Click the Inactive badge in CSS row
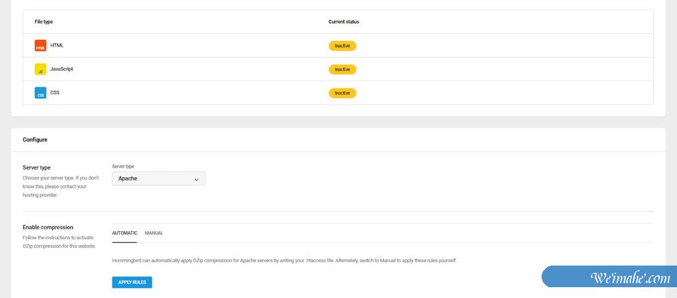677x298 pixels. (342, 93)
